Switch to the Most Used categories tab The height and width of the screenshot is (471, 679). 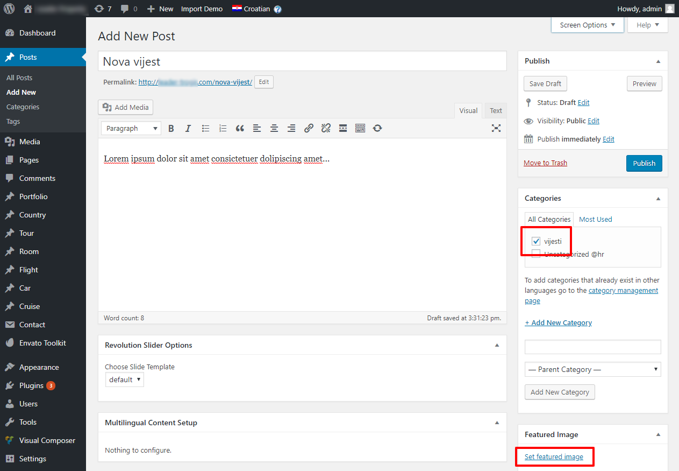tap(595, 219)
